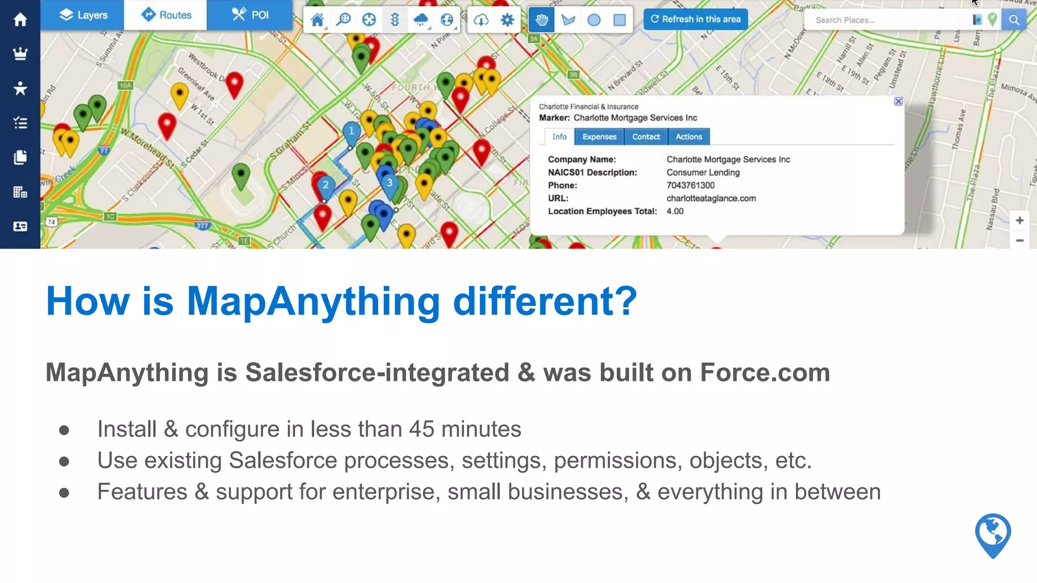Open the Contact tab in marker popup
Image resolution: width=1037 pixels, height=583 pixels.
tap(646, 137)
